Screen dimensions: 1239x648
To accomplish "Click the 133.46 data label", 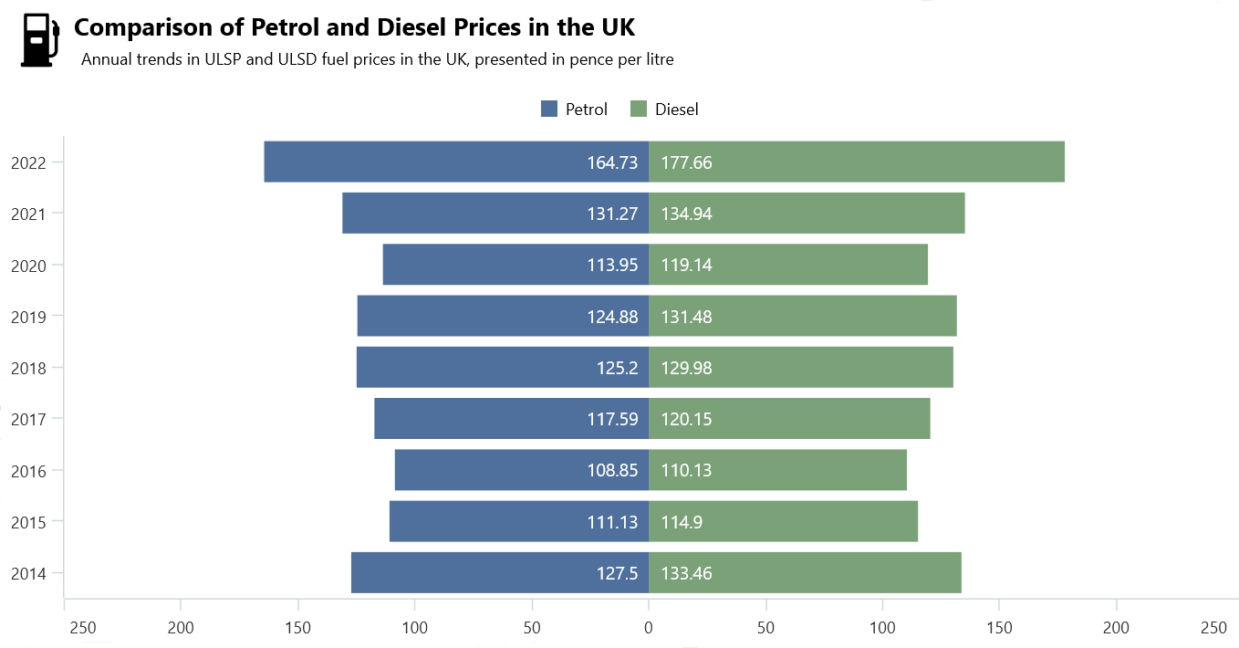I will point(686,573).
